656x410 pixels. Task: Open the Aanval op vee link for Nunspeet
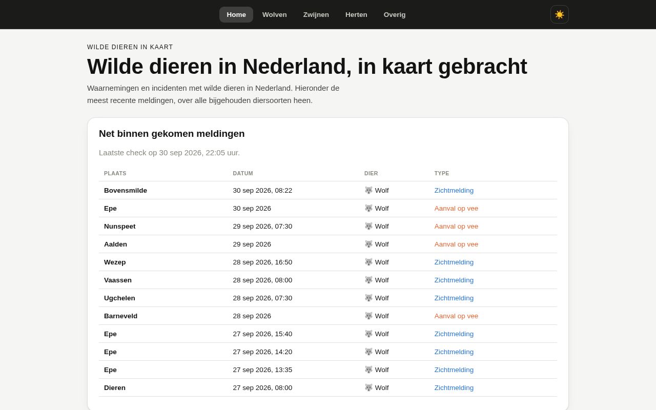click(456, 226)
